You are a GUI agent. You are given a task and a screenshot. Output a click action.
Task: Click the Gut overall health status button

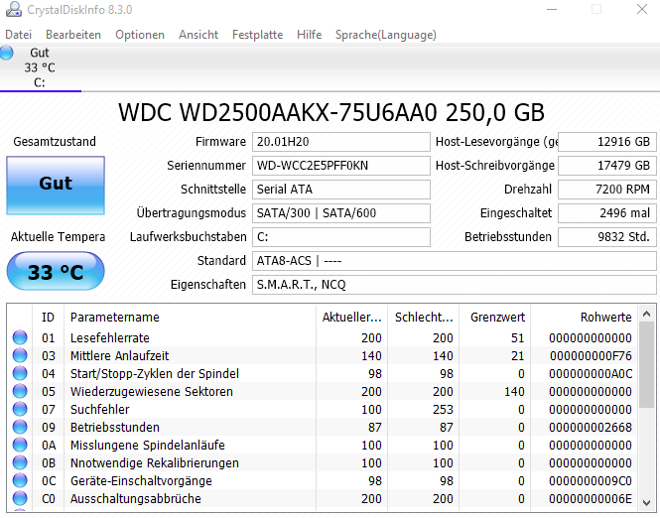[56, 186]
